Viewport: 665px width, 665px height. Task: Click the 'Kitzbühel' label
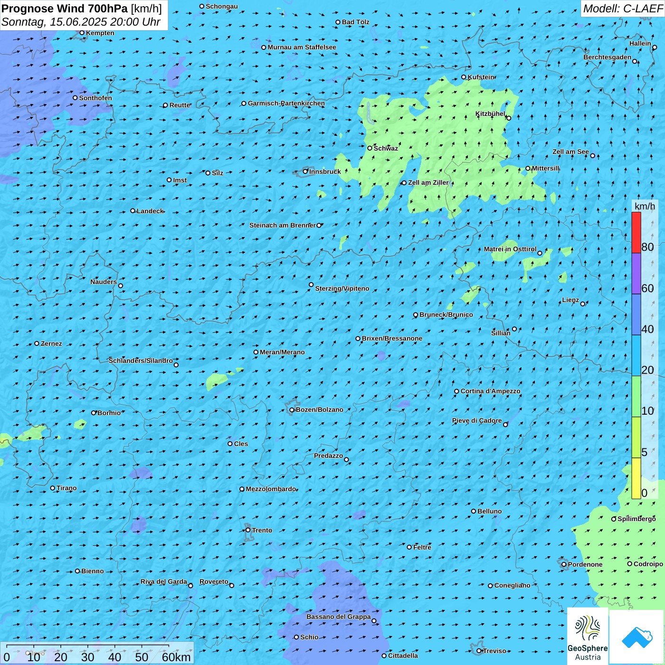(490, 114)
